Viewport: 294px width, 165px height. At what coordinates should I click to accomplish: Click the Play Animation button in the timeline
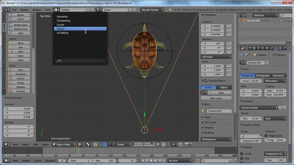[x=155, y=161]
